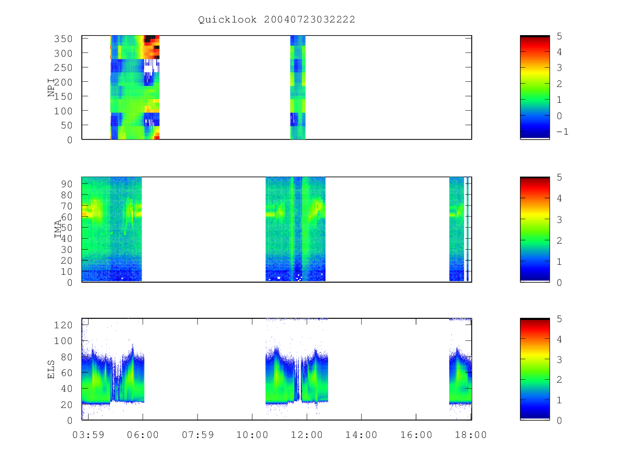
Task: Click the 06:00 time tick label
Action: click(143, 434)
